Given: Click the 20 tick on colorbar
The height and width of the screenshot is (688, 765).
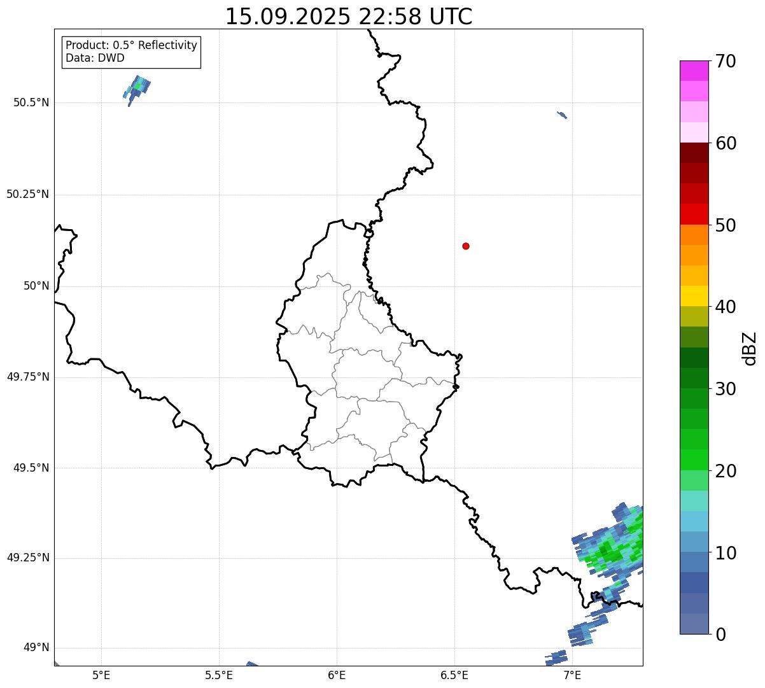Looking at the screenshot, I should [726, 471].
